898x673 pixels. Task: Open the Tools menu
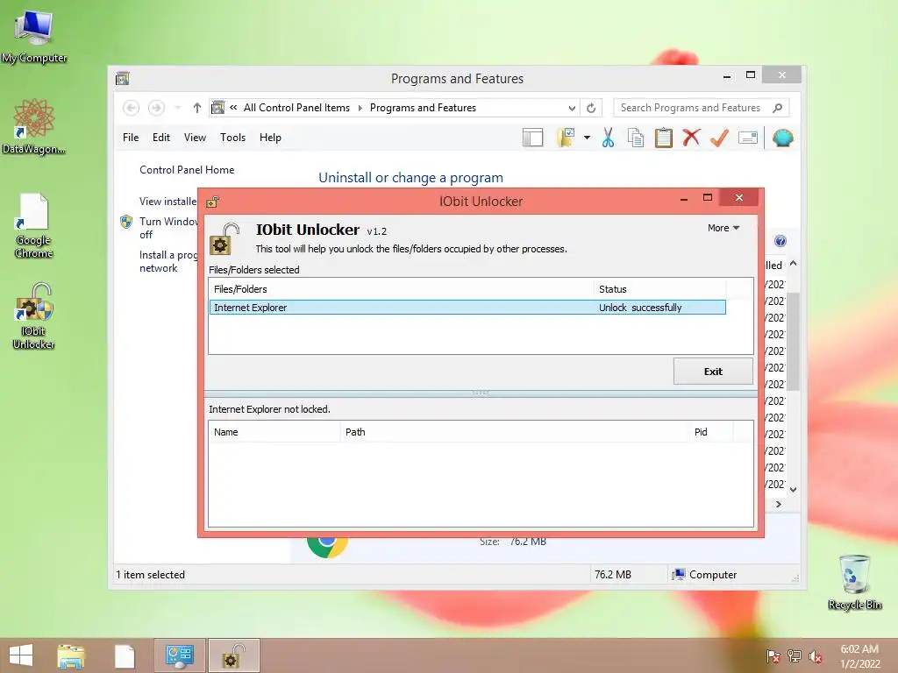coord(232,138)
